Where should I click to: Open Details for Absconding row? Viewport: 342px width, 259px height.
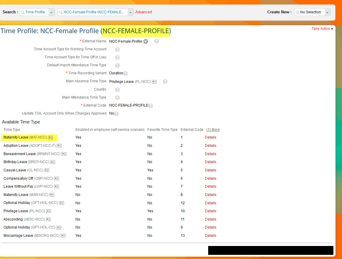click(x=211, y=219)
